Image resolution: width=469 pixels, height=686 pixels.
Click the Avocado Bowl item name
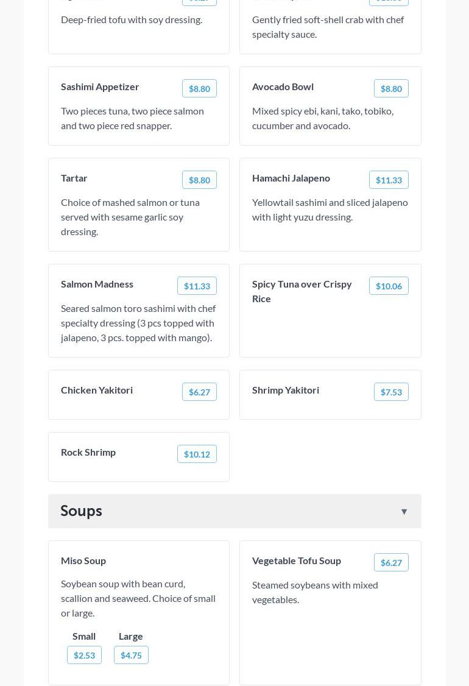point(283,87)
